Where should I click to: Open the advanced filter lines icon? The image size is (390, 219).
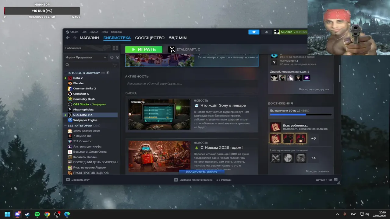point(115,65)
